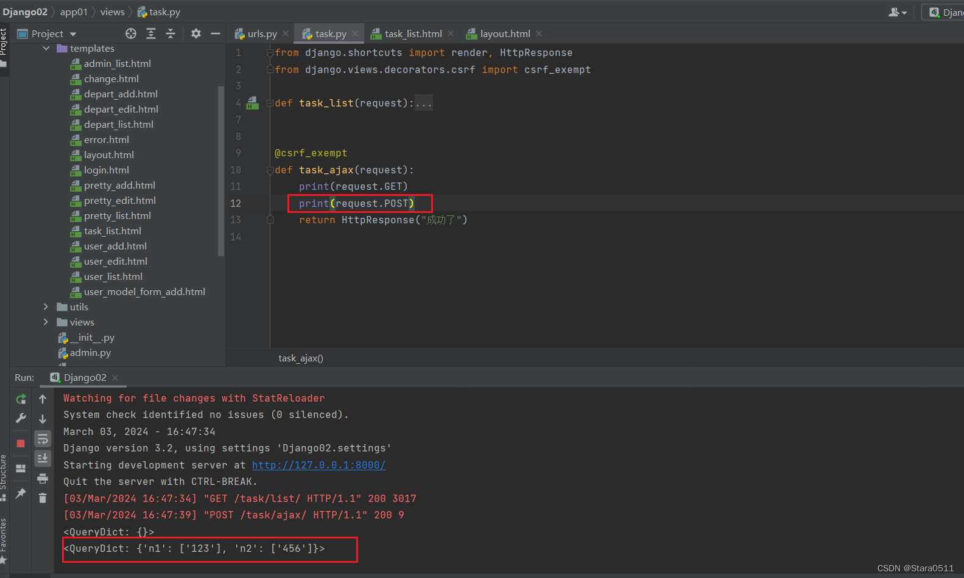The height and width of the screenshot is (578, 964).
Task: Close the Django02 run tab
Action: (115, 378)
